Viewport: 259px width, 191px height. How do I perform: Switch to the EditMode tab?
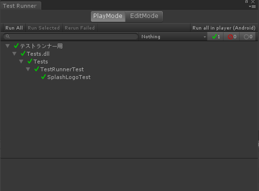pos(144,16)
